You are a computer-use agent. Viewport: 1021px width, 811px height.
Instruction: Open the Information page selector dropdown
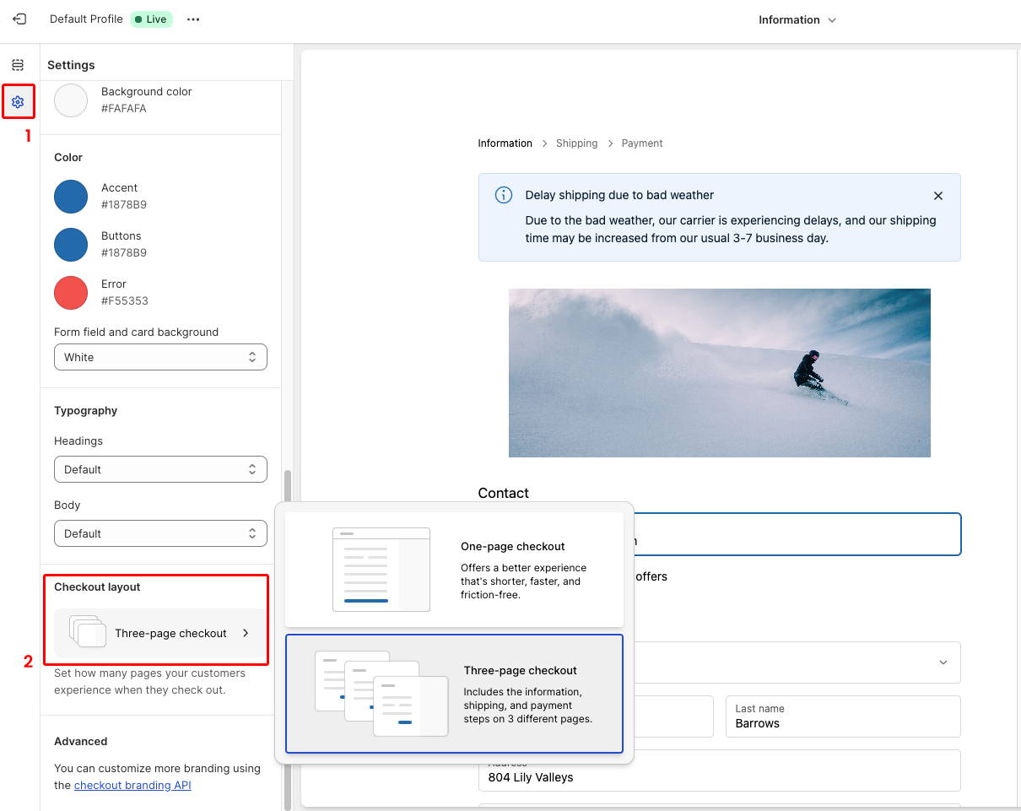tap(797, 19)
